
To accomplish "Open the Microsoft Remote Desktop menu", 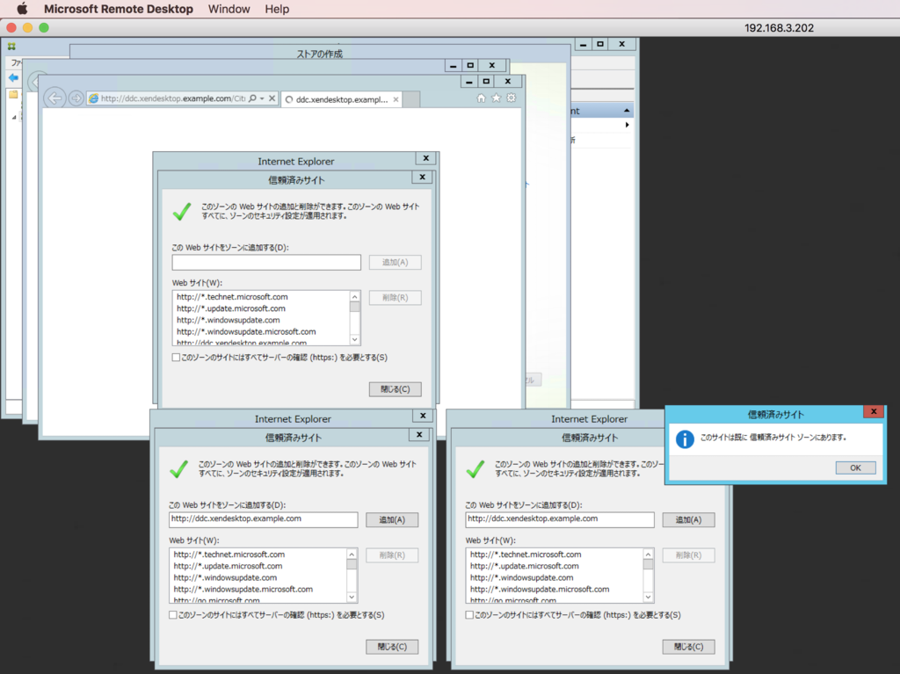I will coord(119,9).
